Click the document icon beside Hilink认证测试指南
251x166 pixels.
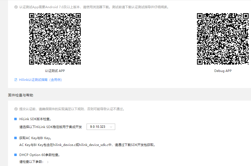click(16, 80)
